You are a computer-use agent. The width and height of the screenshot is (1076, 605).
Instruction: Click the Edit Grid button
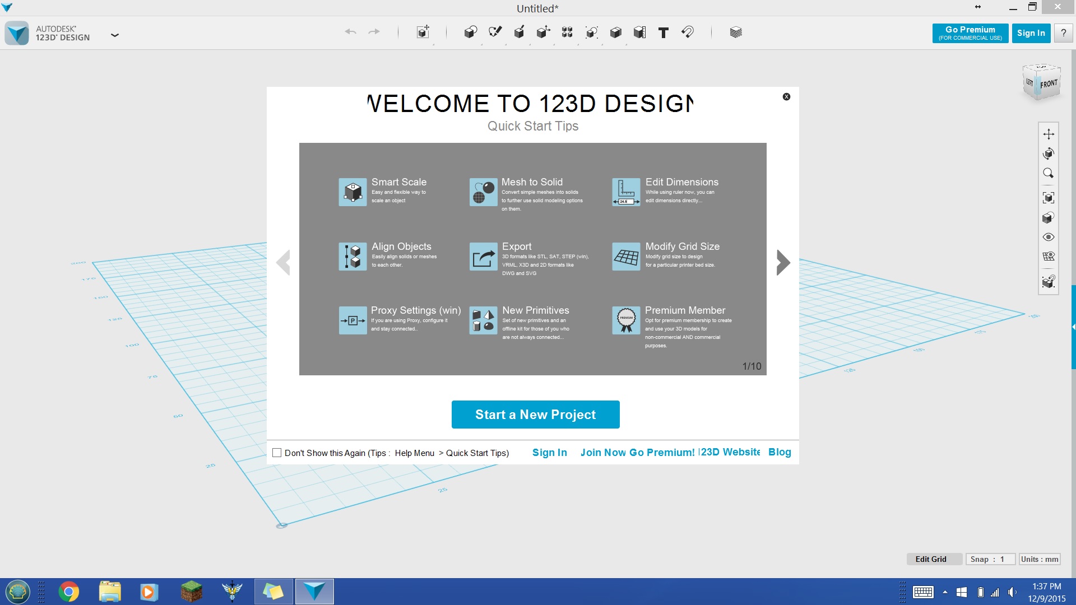point(934,559)
